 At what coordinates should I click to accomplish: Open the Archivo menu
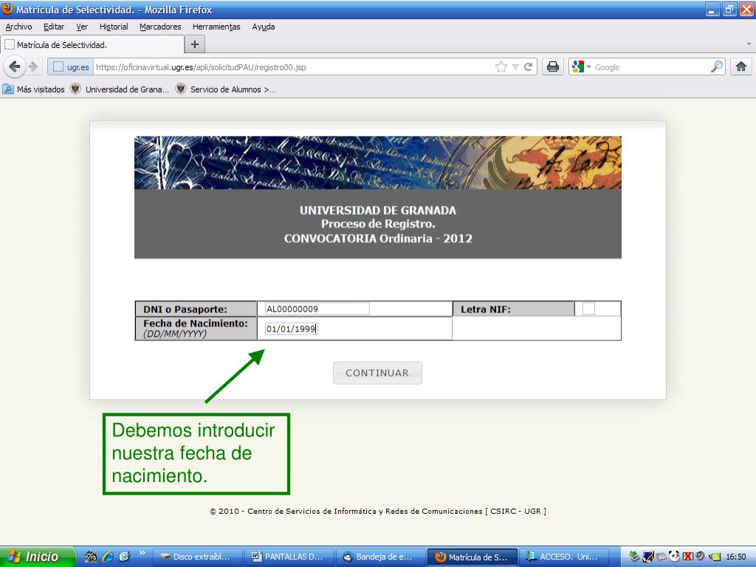point(18,27)
